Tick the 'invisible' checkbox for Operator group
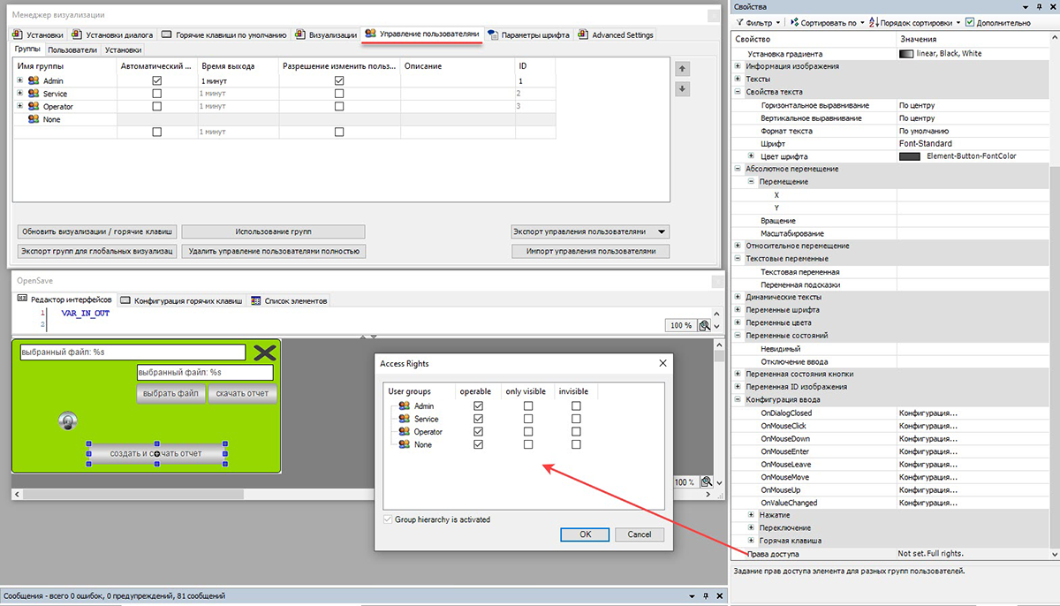 pyautogui.click(x=576, y=432)
